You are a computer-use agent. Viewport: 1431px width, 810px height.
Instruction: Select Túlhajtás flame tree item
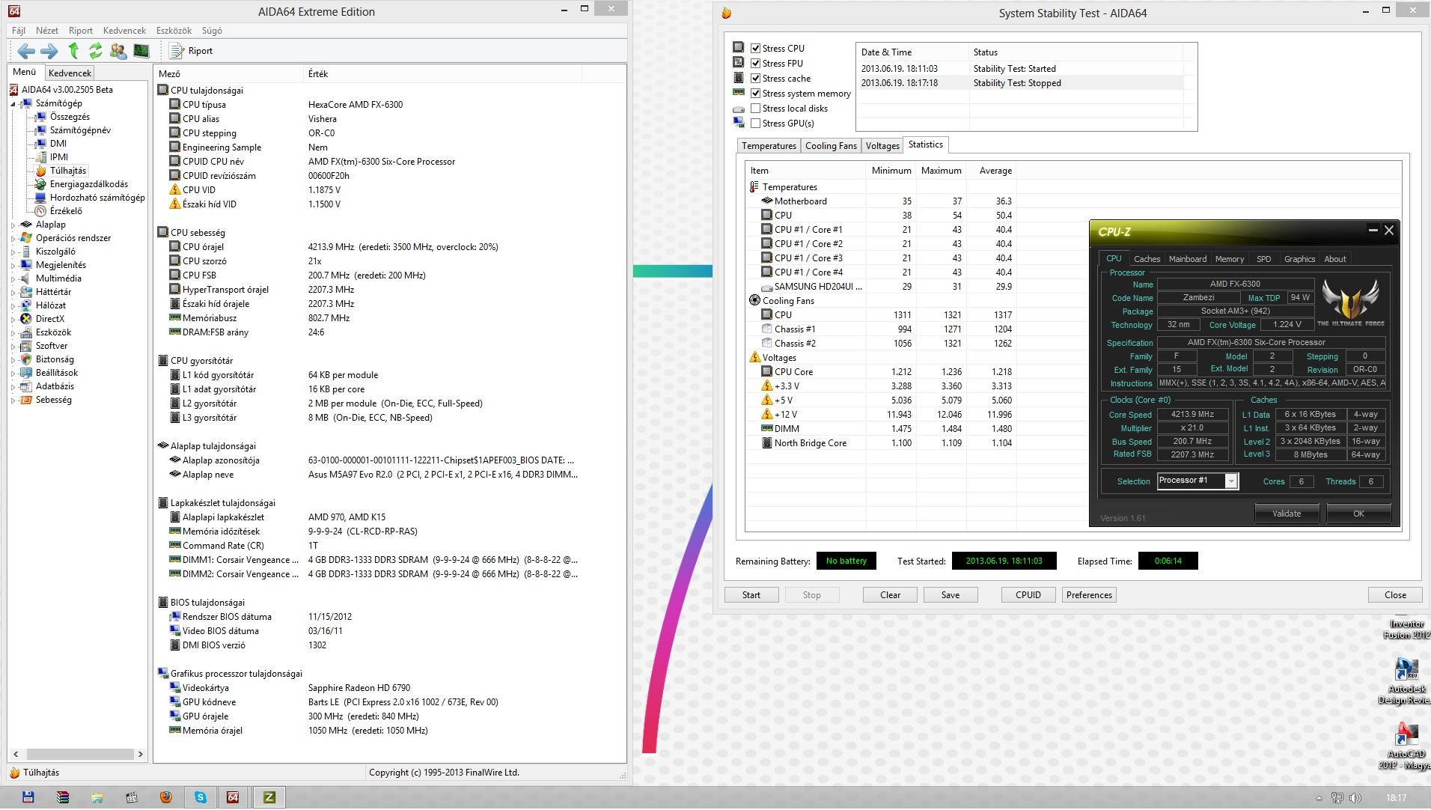(x=68, y=171)
